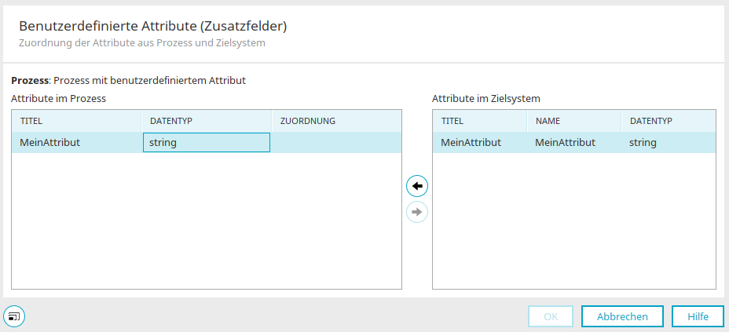Image resolution: width=729 pixels, height=332 pixels.
Task: Click the window icon at bottom left
Action: coord(14,316)
